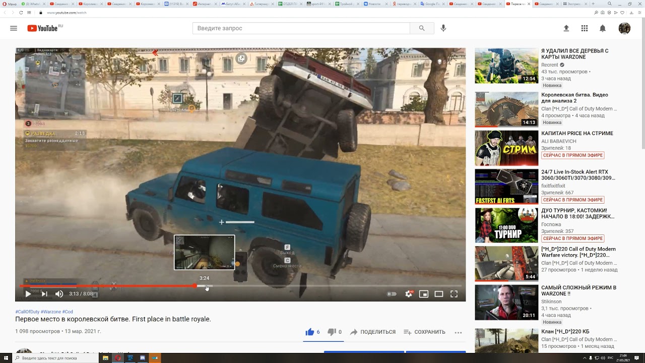The width and height of the screenshot is (645, 363).
Task: Open the YouTube guide hamburger menu
Action: (14, 28)
